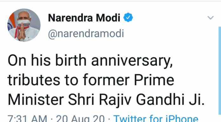Click the line 'tributes to former Prime'
The width and height of the screenshot is (221, 122).
pos(91,80)
